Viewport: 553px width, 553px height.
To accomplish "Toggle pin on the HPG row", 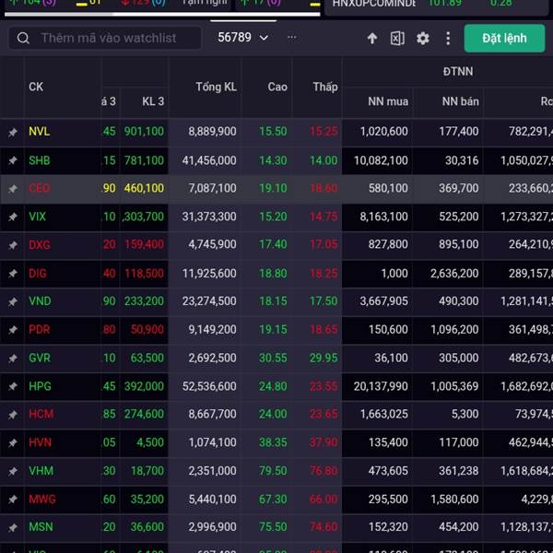I will (x=13, y=386).
